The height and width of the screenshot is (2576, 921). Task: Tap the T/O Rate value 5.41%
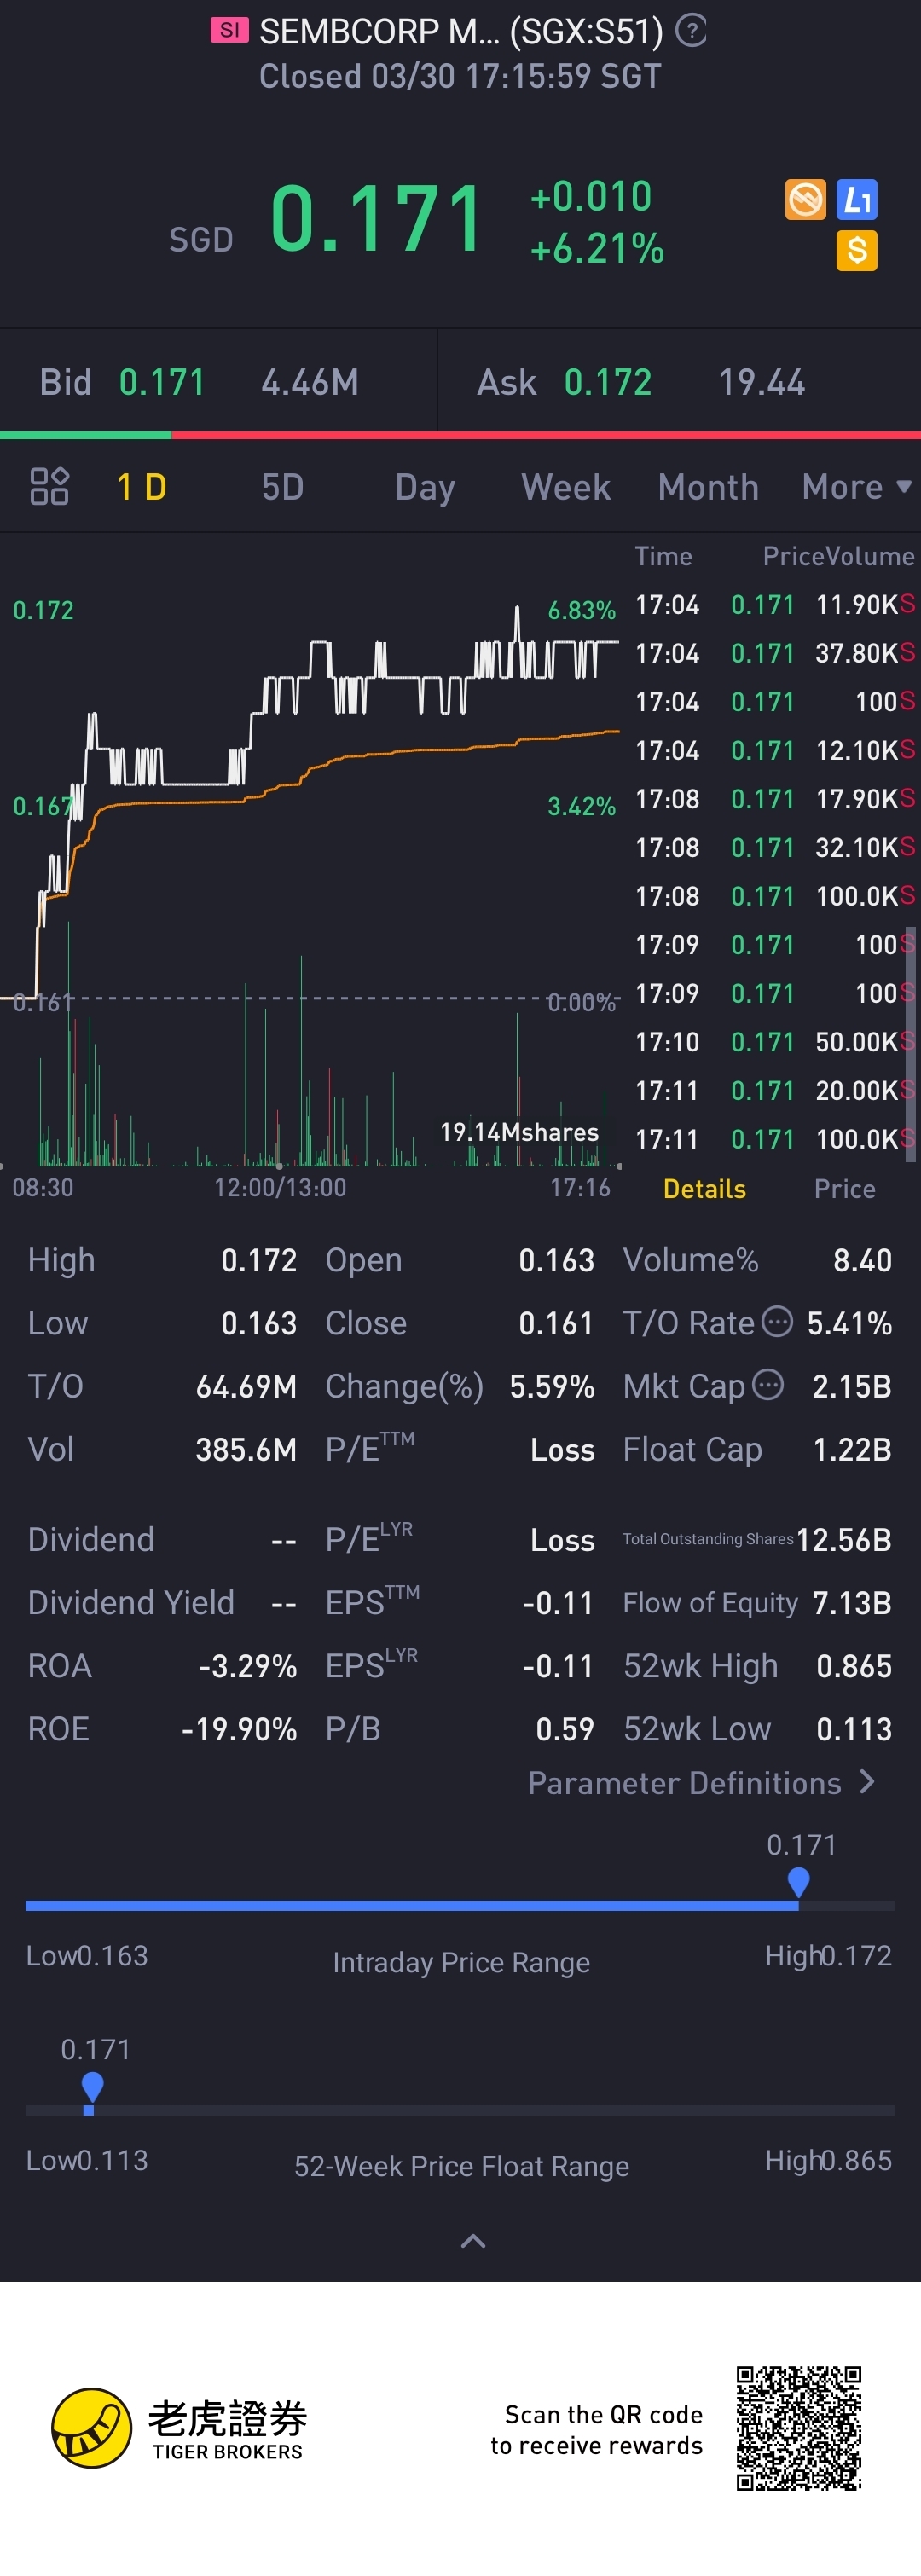pyautogui.click(x=849, y=1323)
